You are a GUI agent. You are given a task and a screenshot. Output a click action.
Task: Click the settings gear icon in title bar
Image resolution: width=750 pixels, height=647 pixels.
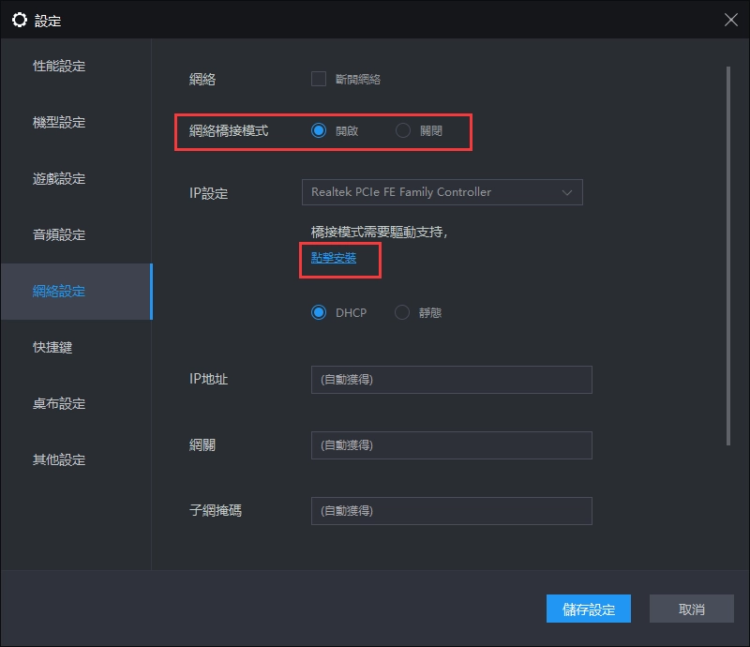(19, 20)
